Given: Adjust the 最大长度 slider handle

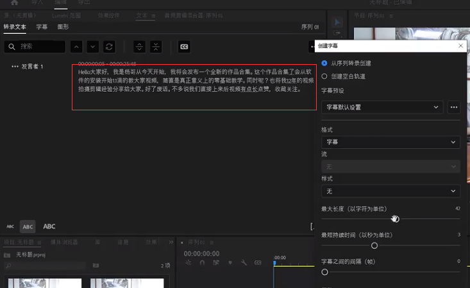Looking at the screenshot, I should pos(396,219).
